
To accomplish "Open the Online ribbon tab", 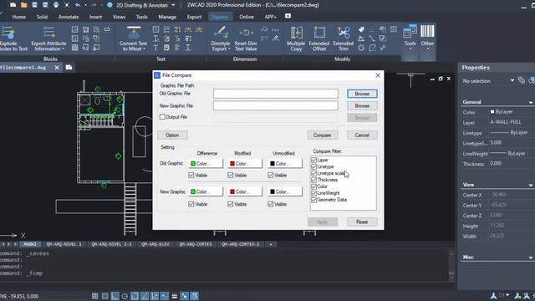I will (247, 17).
